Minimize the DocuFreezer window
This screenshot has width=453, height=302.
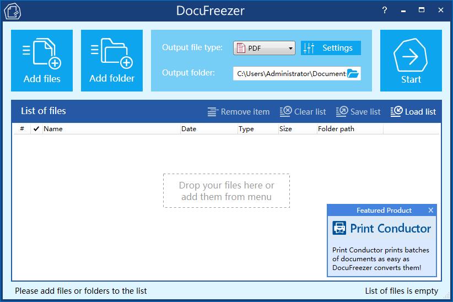[x=403, y=11]
